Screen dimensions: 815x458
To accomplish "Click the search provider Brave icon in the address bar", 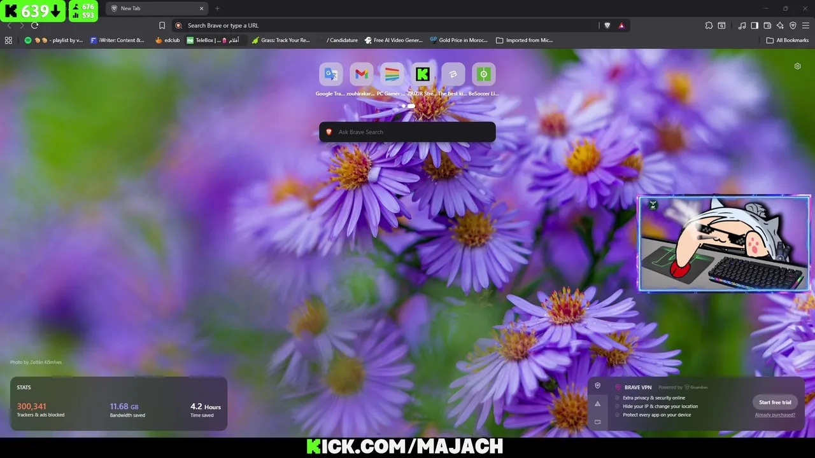I will 178,25.
